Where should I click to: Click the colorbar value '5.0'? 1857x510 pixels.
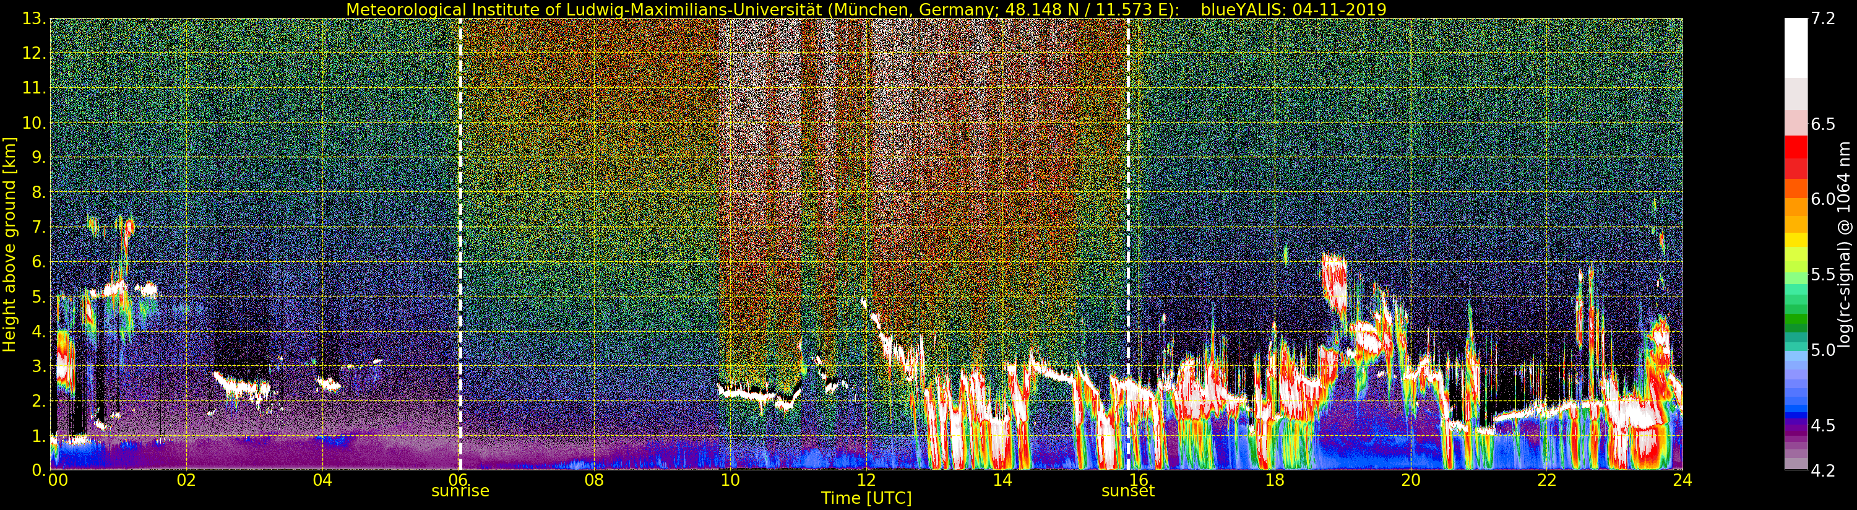click(1823, 350)
